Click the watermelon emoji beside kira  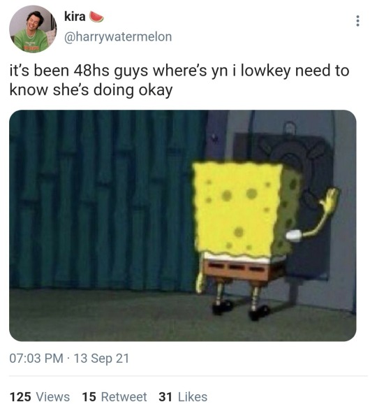(96, 17)
